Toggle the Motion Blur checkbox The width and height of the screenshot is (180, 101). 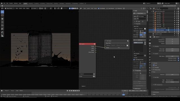154,70
